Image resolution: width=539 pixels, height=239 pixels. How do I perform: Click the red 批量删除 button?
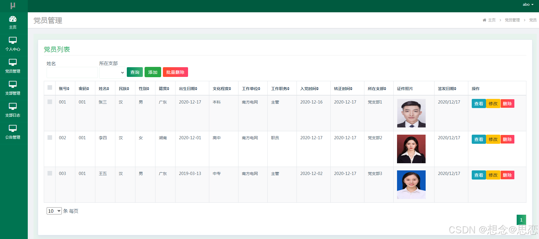point(175,72)
